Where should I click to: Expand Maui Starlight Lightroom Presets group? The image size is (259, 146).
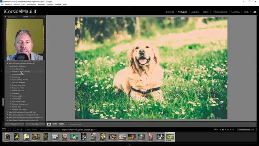(8, 63)
